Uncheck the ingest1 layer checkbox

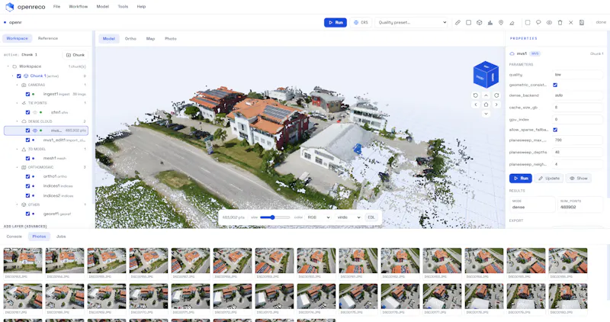point(27,94)
